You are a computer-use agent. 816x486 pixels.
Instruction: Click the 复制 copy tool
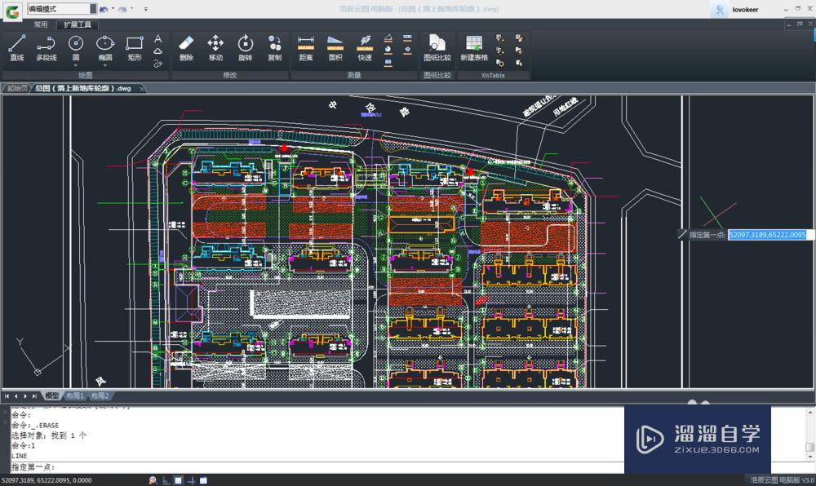275,48
